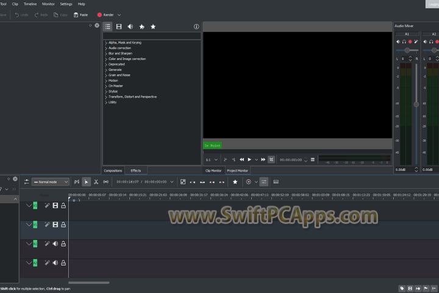Lock track V1
The height and width of the screenshot is (293, 439).
click(x=63, y=225)
